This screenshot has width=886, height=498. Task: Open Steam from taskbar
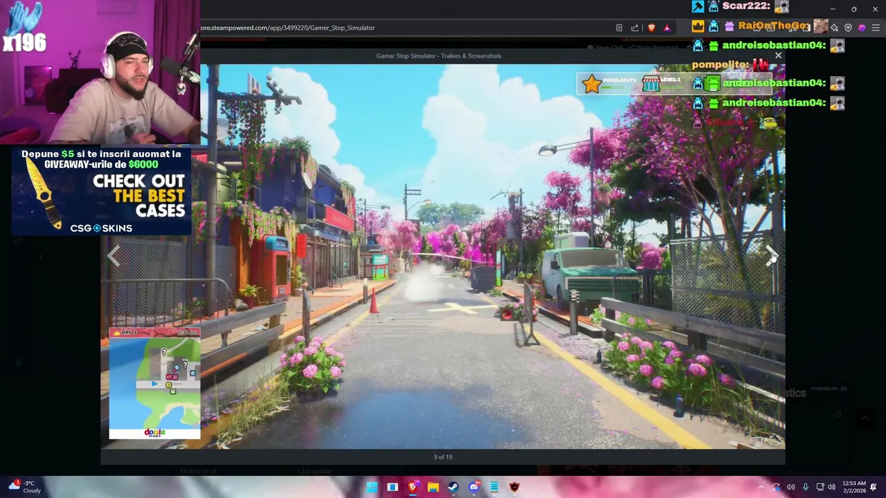tap(453, 487)
